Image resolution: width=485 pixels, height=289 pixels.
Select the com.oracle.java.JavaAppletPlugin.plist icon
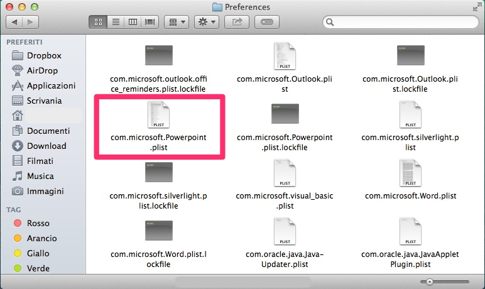coord(410,231)
